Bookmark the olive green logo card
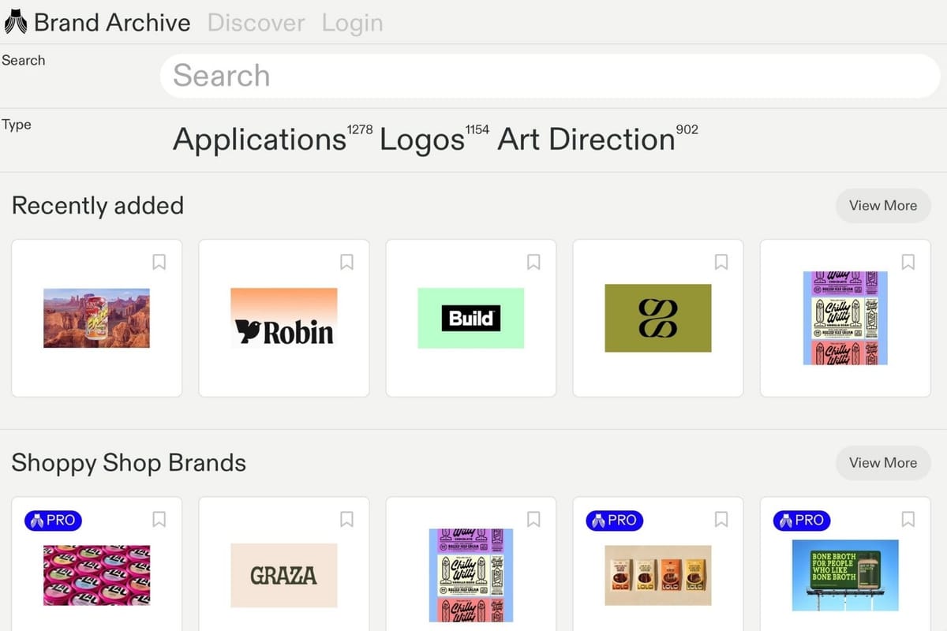 (721, 261)
